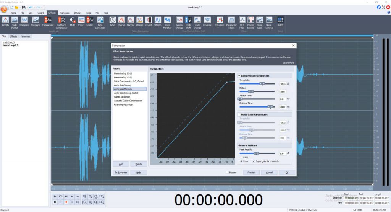Click the Preview button in Compressor dialog
This screenshot has width=391, height=212.
251,173
